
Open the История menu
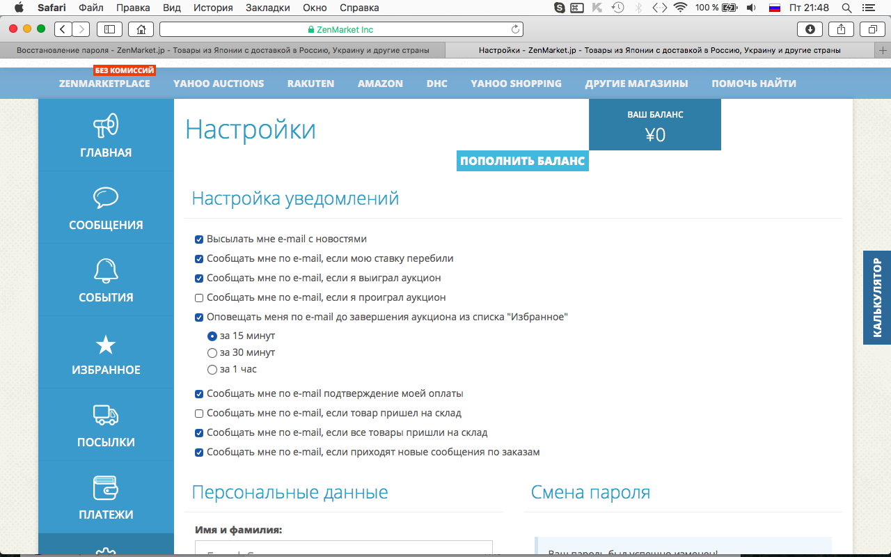(x=214, y=8)
